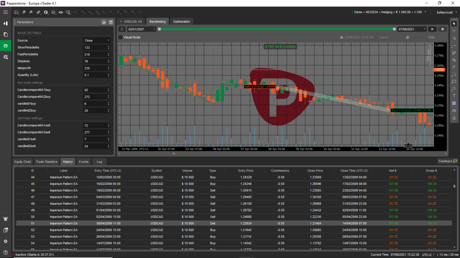
Task: Open the layers objects icon in toolbar
Action: [54, 12]
